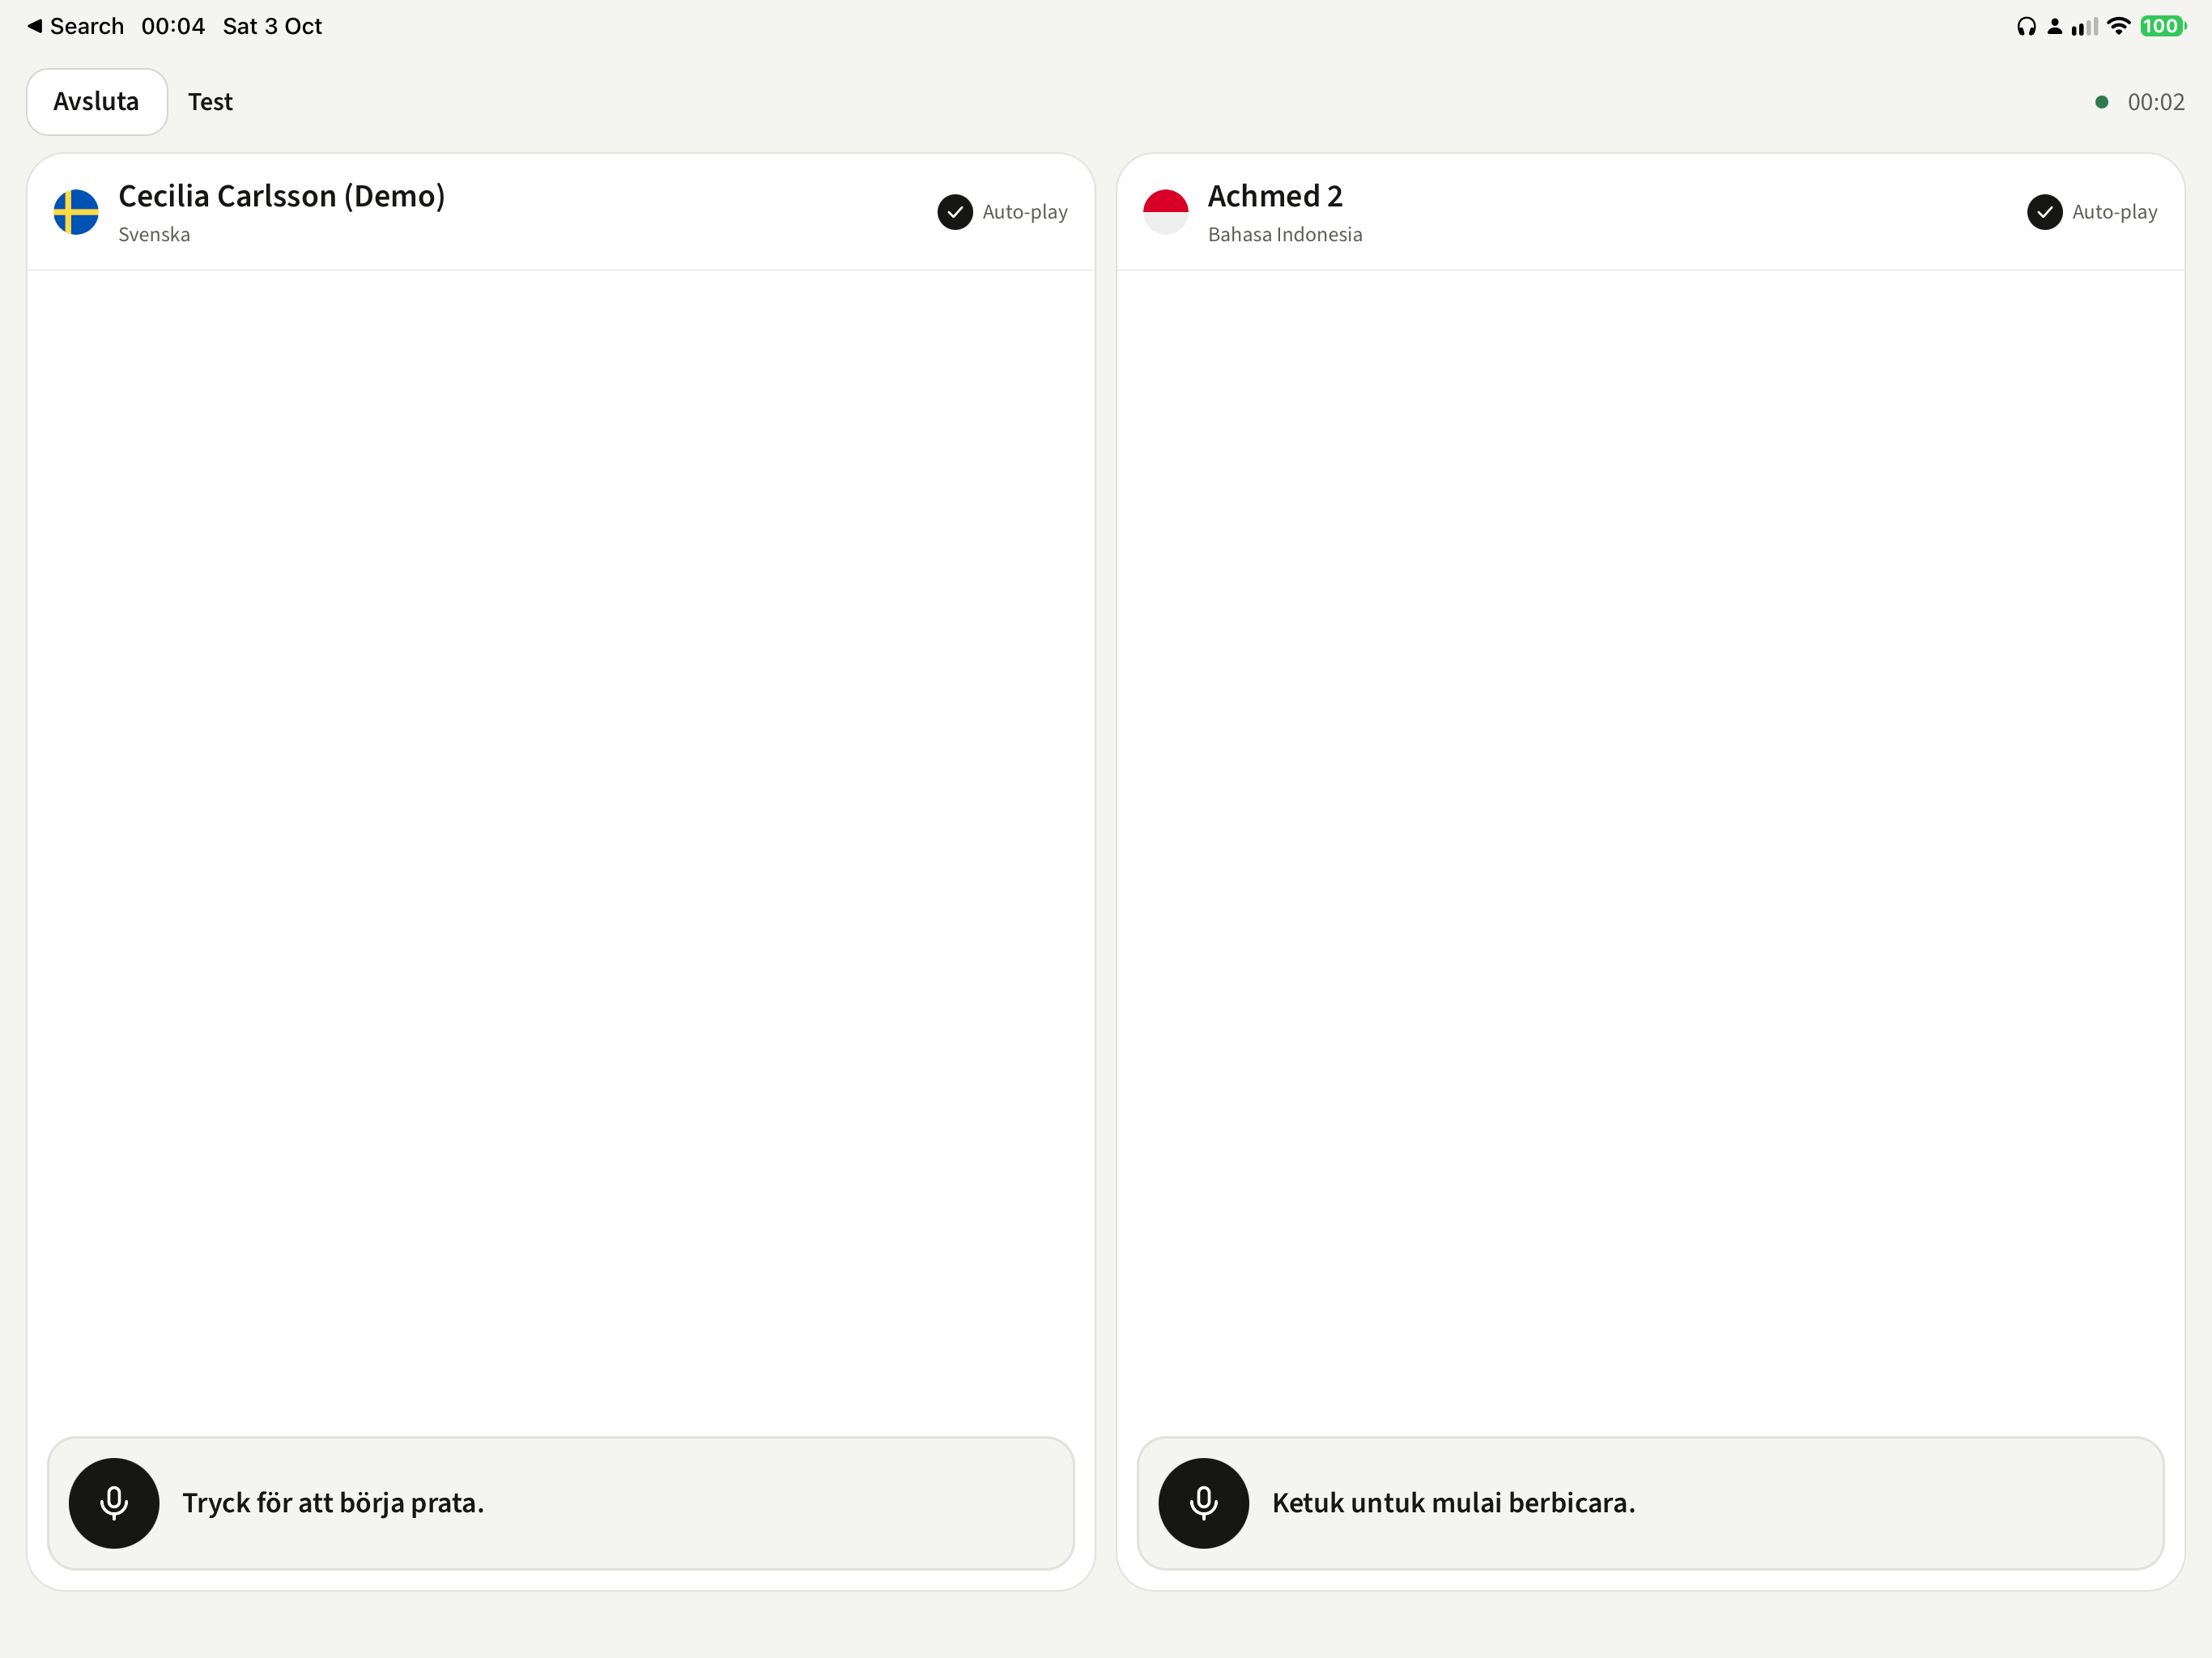Click the 00:04 clock in status bar
This screenshot has height=1658, width=2212.
click(173, 26)
